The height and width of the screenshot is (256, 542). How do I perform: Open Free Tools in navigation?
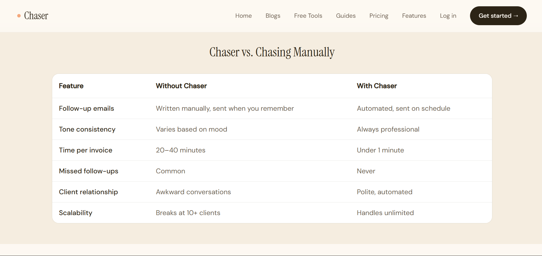coord(308,16)
